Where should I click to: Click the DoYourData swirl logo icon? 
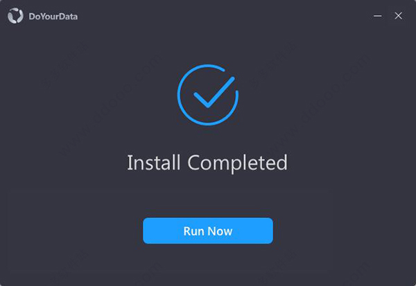coord(15,16)
